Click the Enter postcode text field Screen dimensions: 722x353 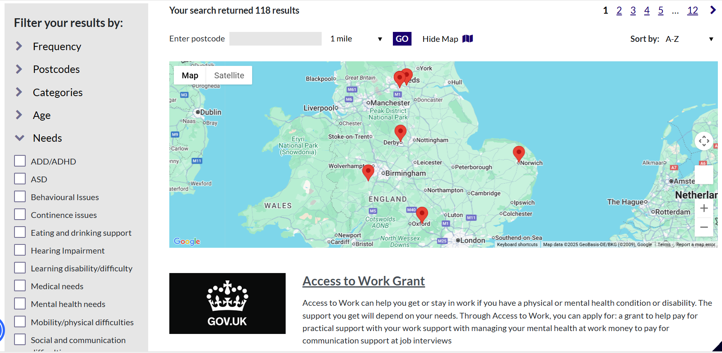coord(275,39)
